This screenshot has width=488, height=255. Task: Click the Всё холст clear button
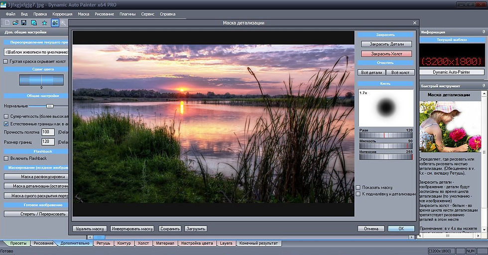coord(400,73)
